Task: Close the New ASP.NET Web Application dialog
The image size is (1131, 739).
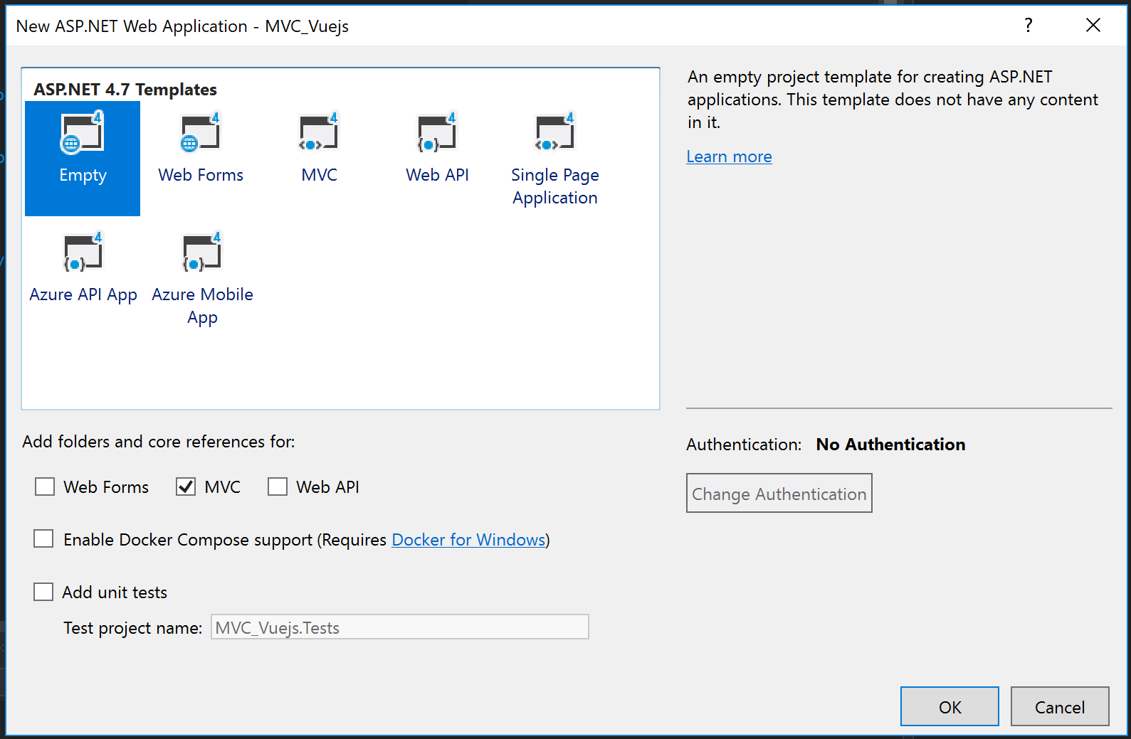Action: point(1093,26)
